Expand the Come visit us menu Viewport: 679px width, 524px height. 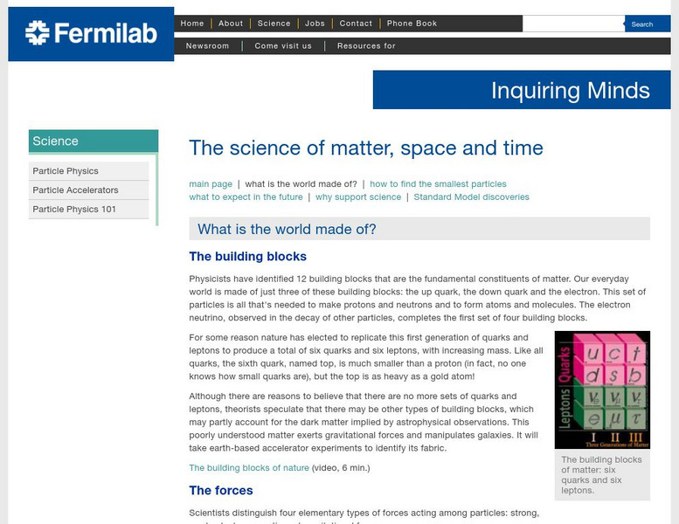point(283,46)
